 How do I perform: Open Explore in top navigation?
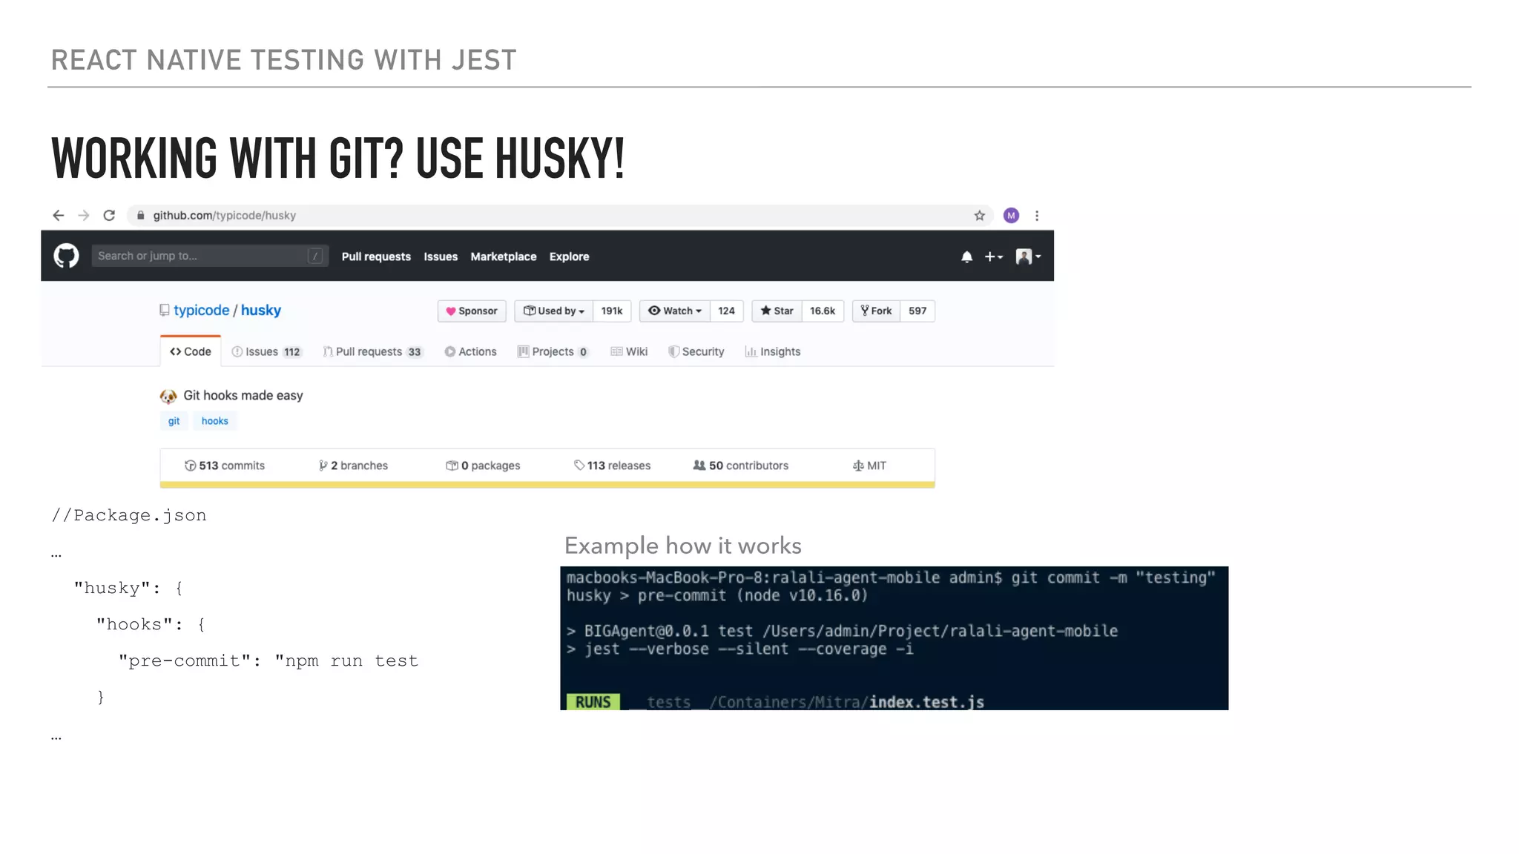pyautogui.click(x=569, y=256)
